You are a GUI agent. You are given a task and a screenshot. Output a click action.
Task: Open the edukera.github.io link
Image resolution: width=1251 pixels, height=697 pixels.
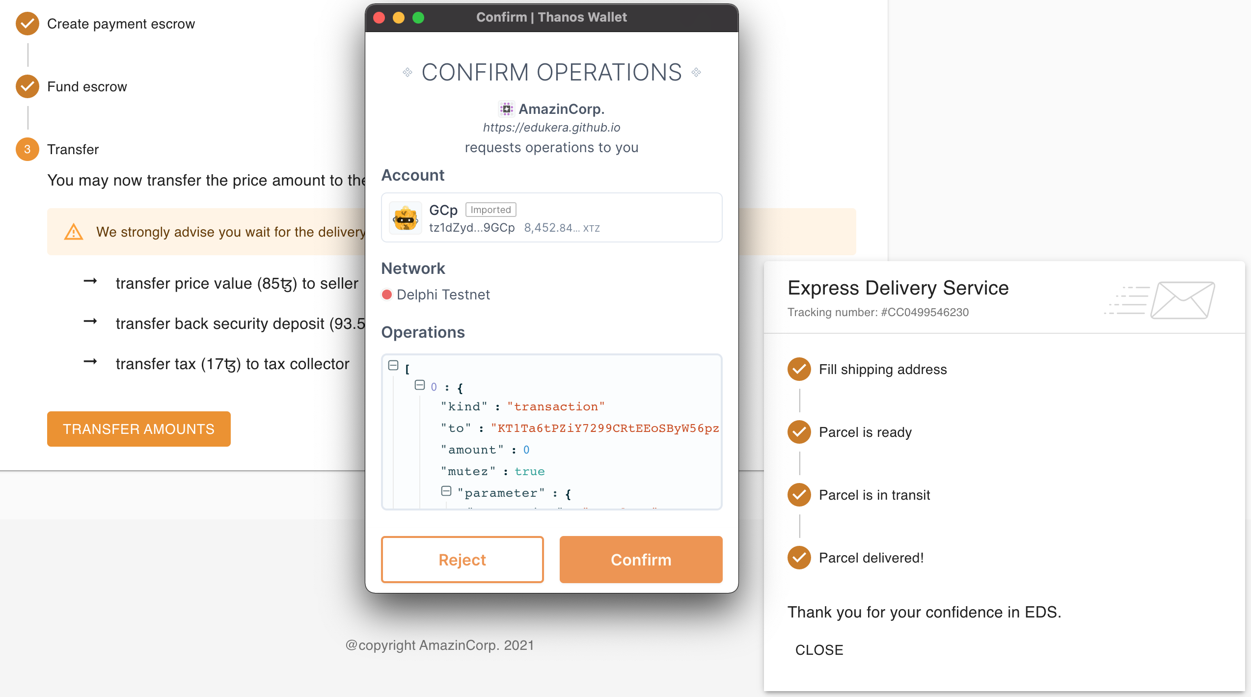point(551,128)
